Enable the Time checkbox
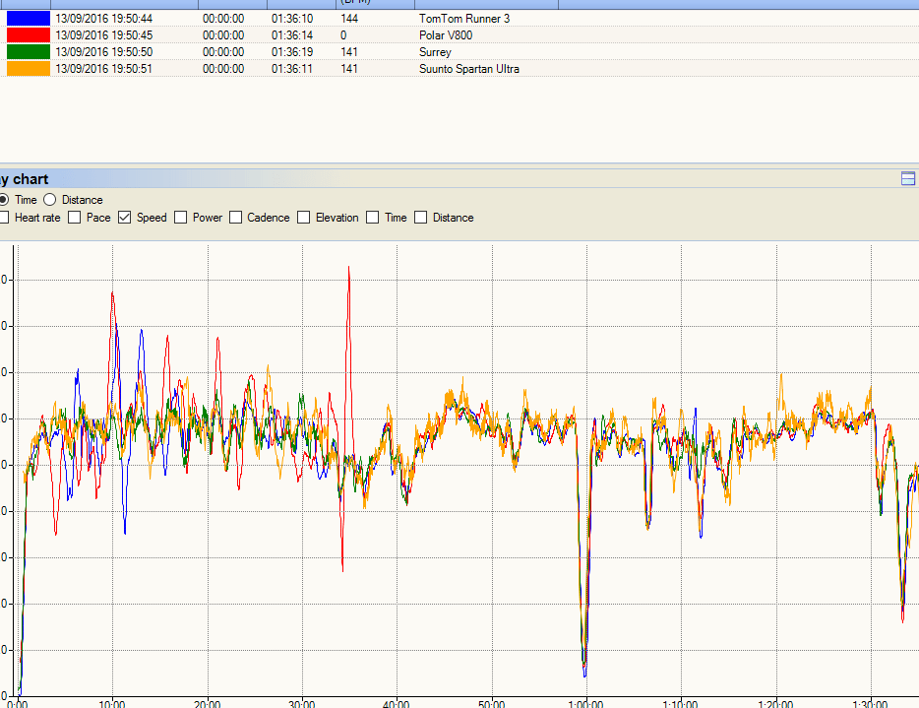Screen dimensions: 919x708 tap(372, 218)
